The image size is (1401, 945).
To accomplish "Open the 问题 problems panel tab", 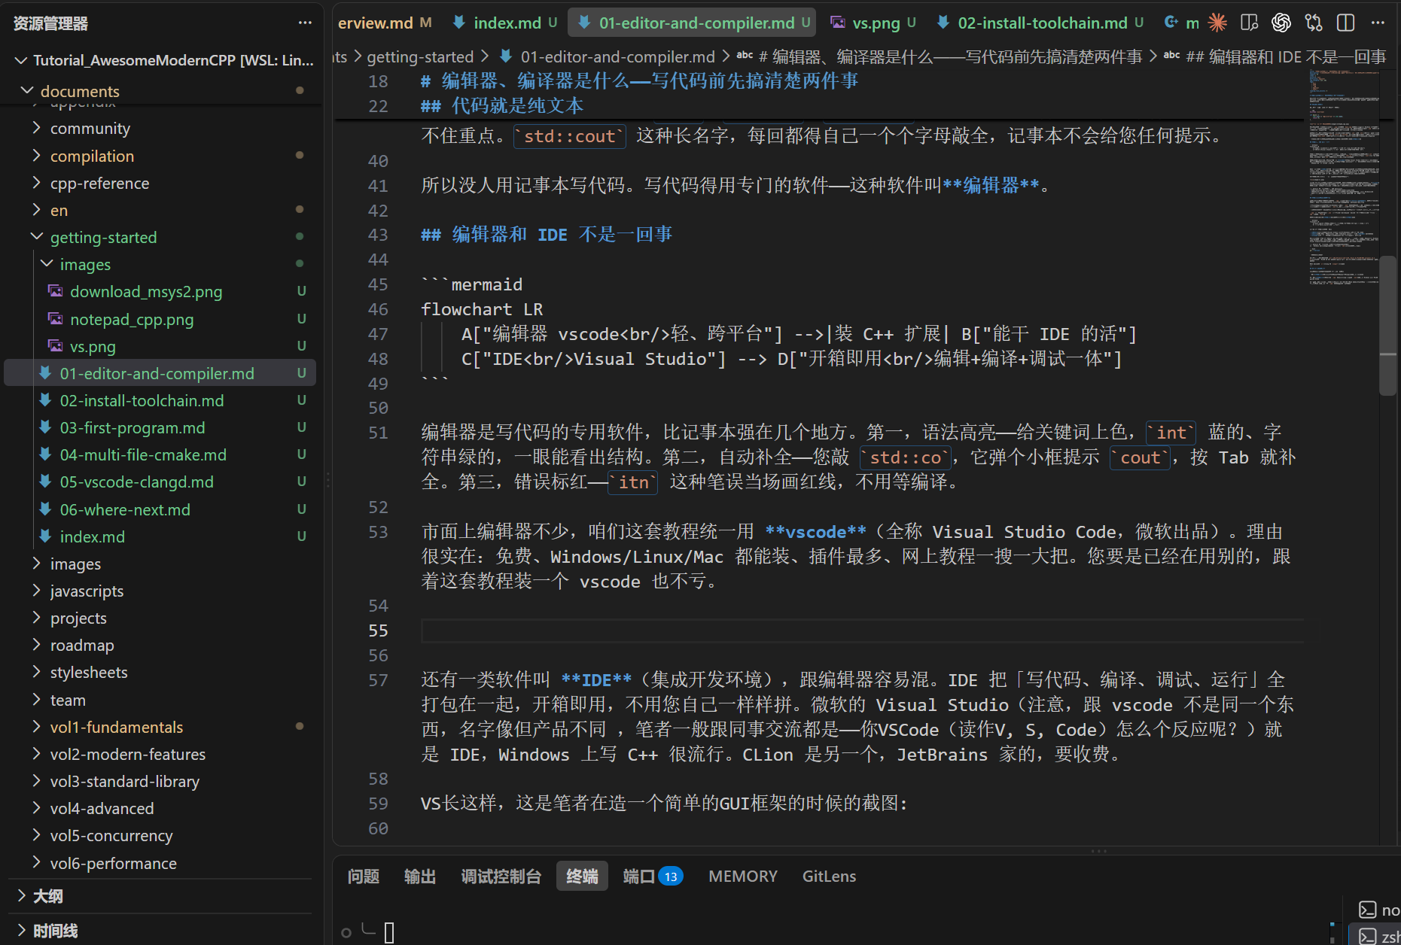I will (x=364, y=877).
